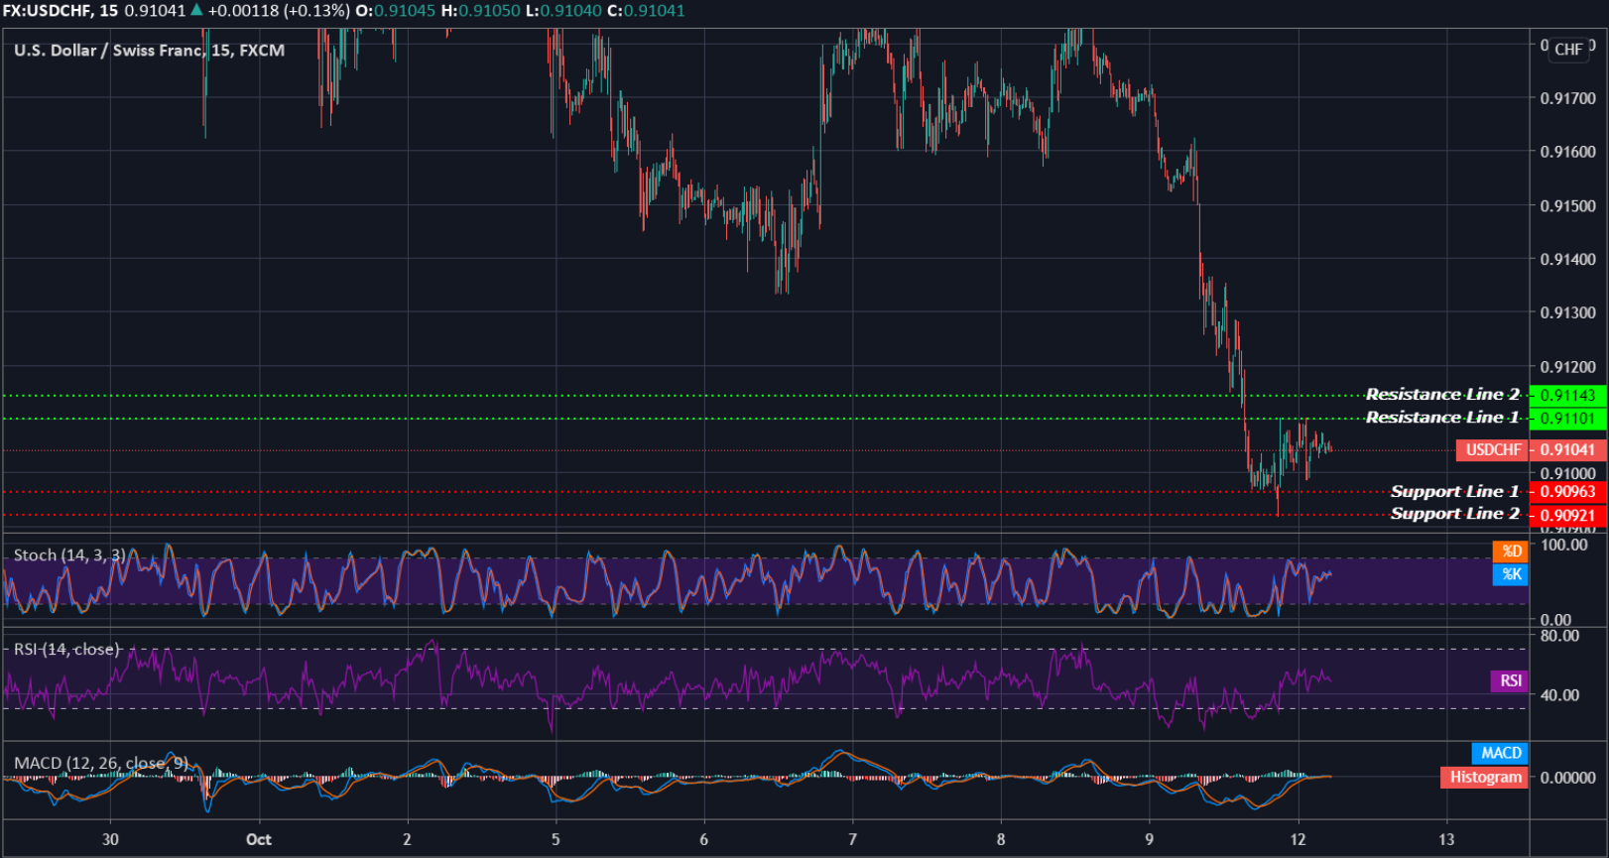This screenshot has width=1609, height=858.
Task: Click the 12 date on the time axis
Action: (x=1299, y=839)
